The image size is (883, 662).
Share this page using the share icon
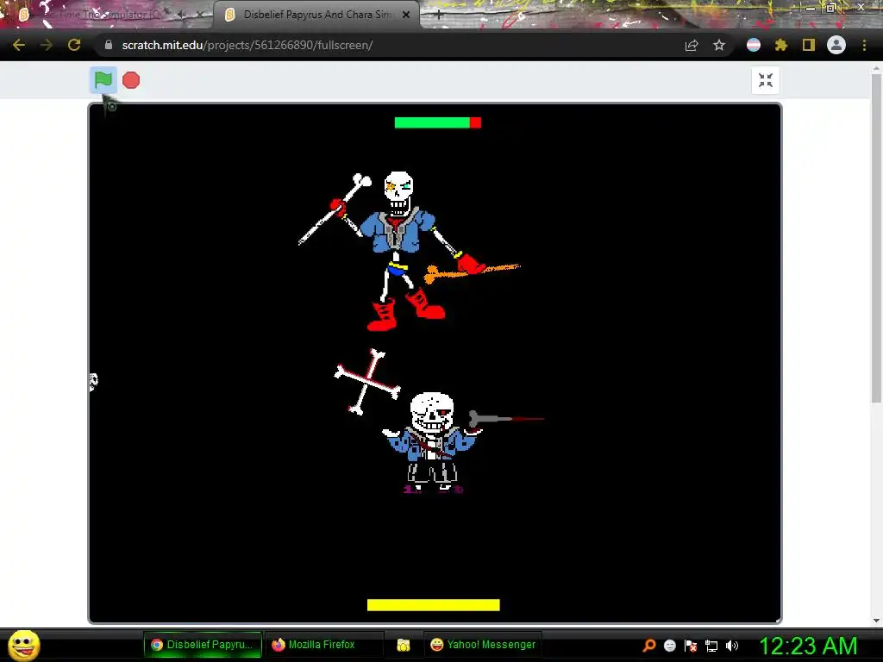(692, 46)
